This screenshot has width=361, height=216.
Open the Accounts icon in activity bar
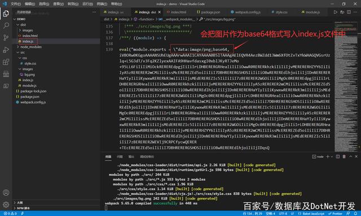coord(6,192)
